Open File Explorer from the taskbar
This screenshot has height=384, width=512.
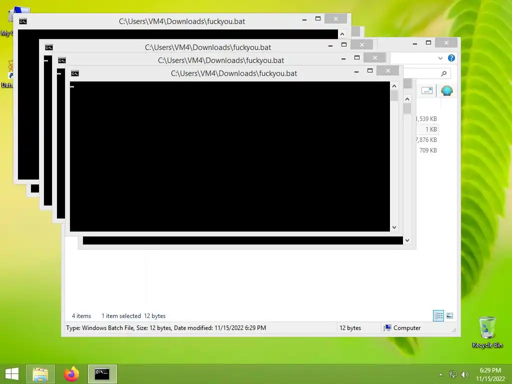40,374
